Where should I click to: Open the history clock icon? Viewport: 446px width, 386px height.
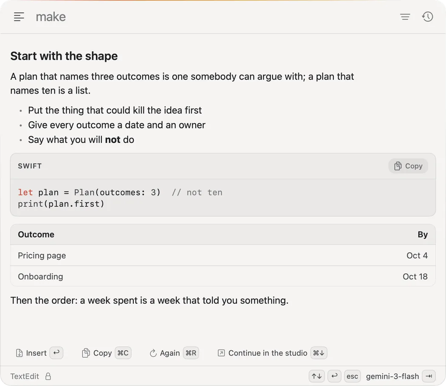[x=427, y=17]
